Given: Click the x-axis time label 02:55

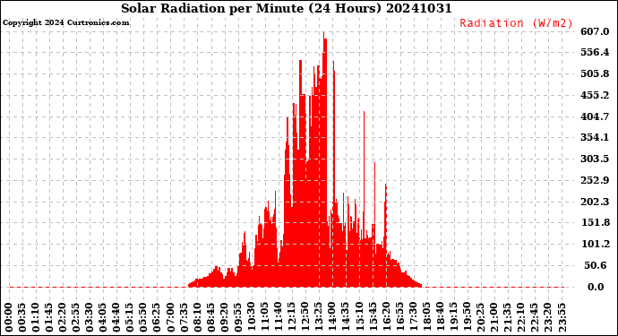Looking at the screenshot, I should [x=76, y=318].
